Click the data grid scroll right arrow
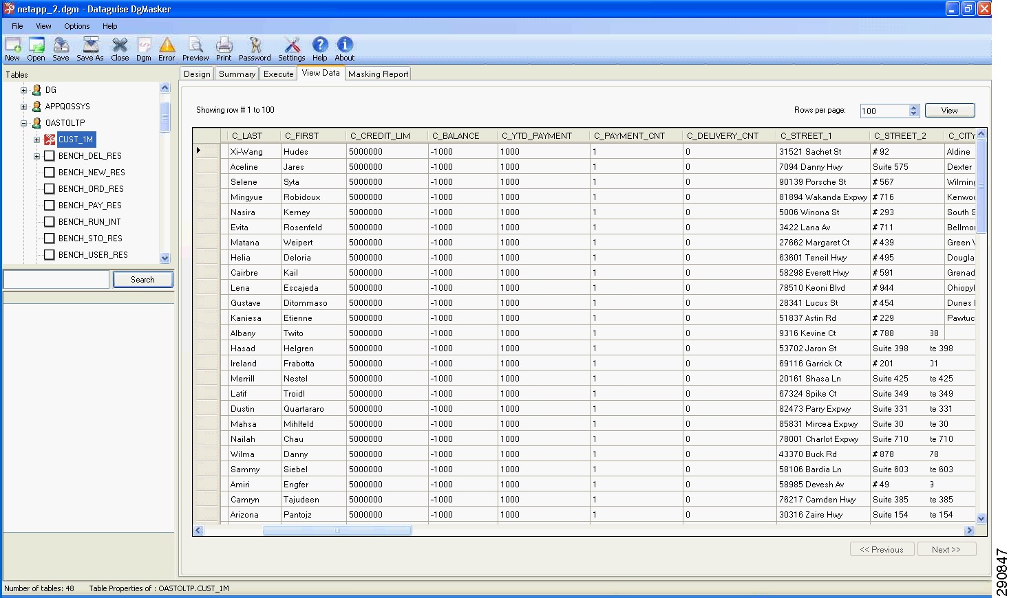The width and height of the screenshot is (1009, 598). [970, 530]
